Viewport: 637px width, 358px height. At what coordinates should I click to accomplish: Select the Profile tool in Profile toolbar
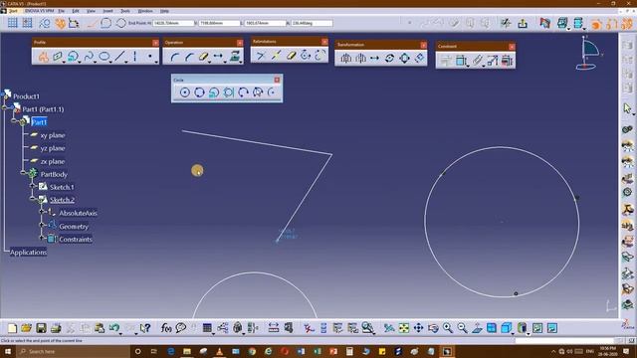(43, 57)
